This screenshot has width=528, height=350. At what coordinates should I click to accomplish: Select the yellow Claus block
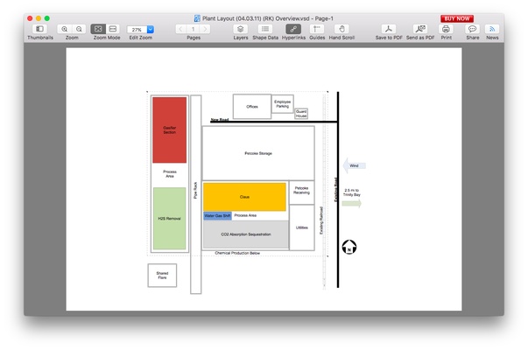click(x=244, y=197)
